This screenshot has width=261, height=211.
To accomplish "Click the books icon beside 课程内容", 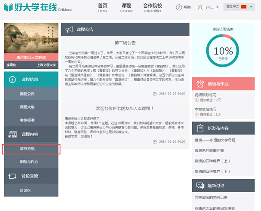I will 12,135.
